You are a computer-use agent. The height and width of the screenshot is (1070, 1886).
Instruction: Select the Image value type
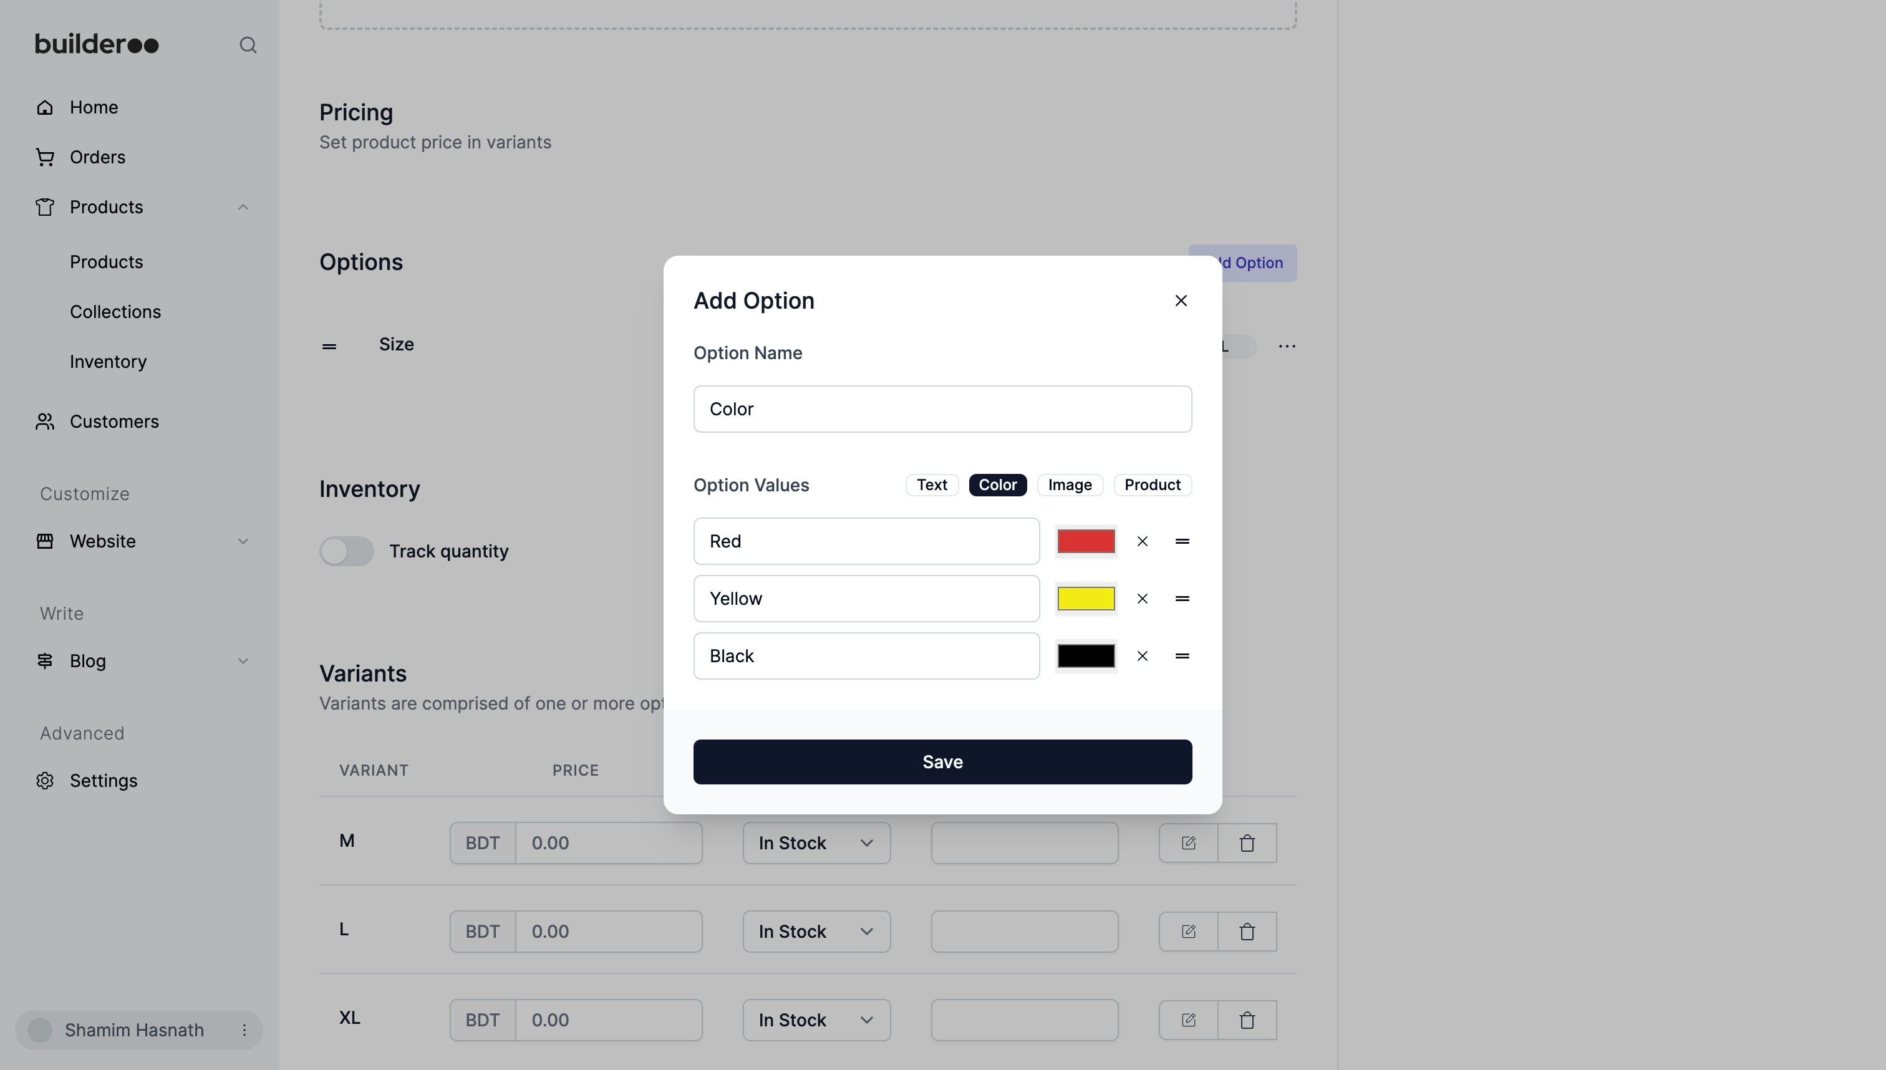click(1070, 485)
